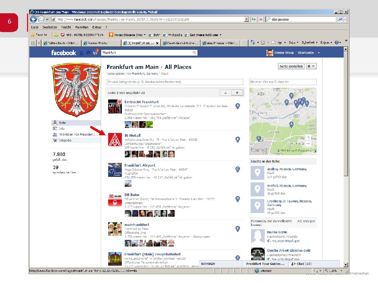The image size is (378, 283).
Task: Click the map zoom out minus button
Action: click(x=308, y=143)
